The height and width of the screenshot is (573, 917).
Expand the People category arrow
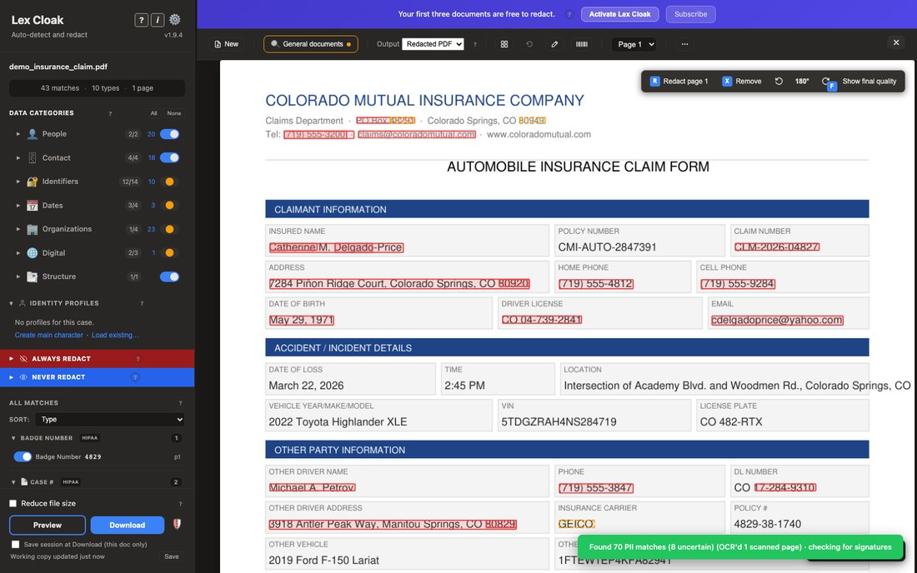(x=18, y=134)
